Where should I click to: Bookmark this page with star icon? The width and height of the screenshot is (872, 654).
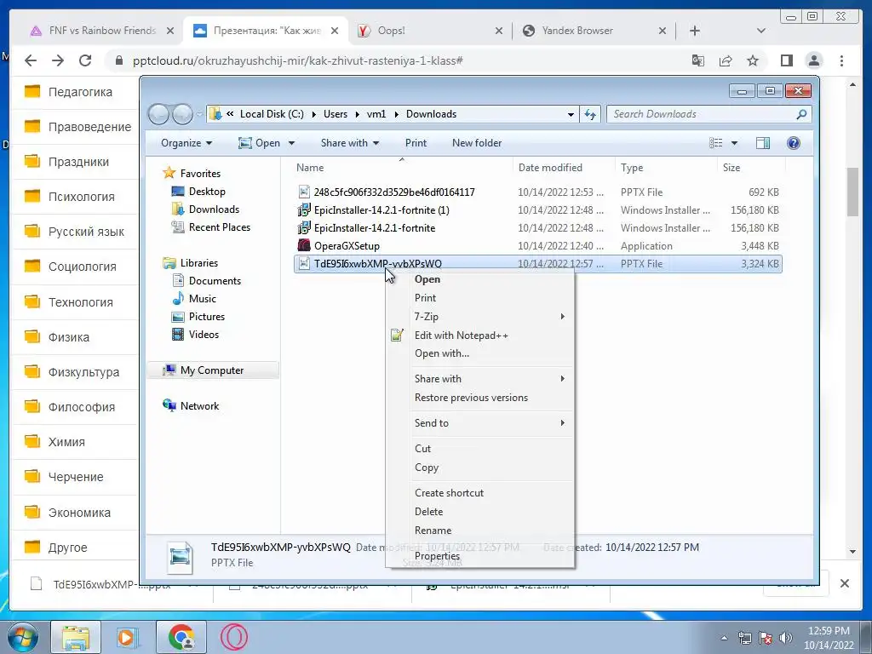click(x=753, y=60)
